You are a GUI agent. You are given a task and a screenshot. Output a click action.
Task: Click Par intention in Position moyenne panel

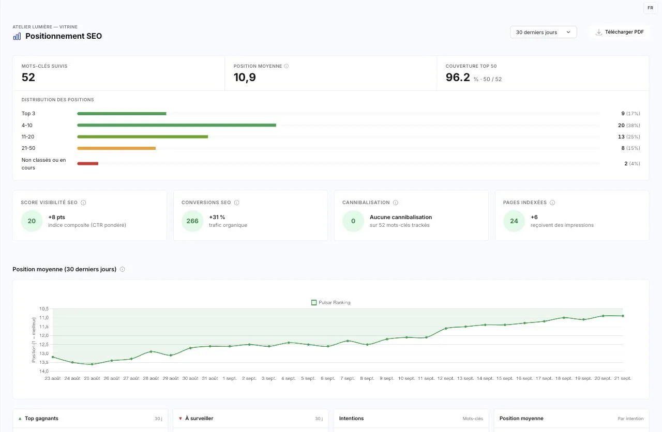click(630, 419)
